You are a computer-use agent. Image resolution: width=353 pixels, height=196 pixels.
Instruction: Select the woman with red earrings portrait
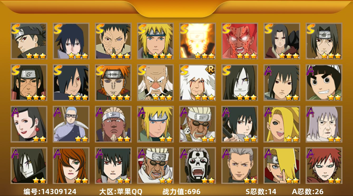29,124
